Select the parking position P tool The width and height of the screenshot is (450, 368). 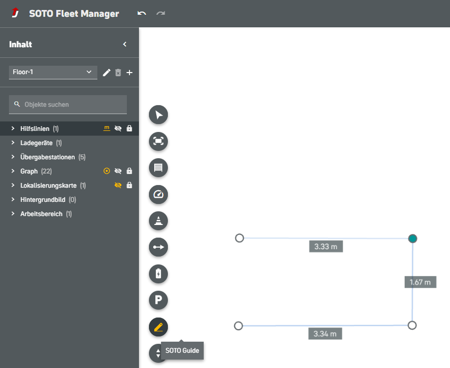[x=158, y=300]
